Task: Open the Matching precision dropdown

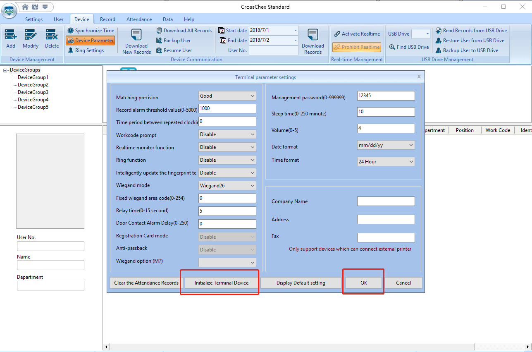Action: tap(227, 96)
